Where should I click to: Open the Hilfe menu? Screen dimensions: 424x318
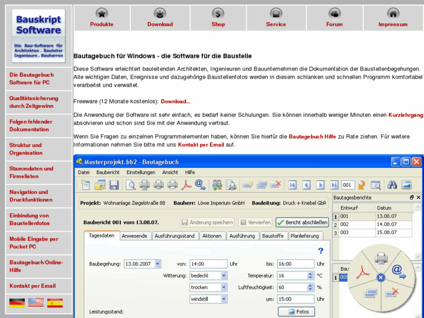click(190, 172)
